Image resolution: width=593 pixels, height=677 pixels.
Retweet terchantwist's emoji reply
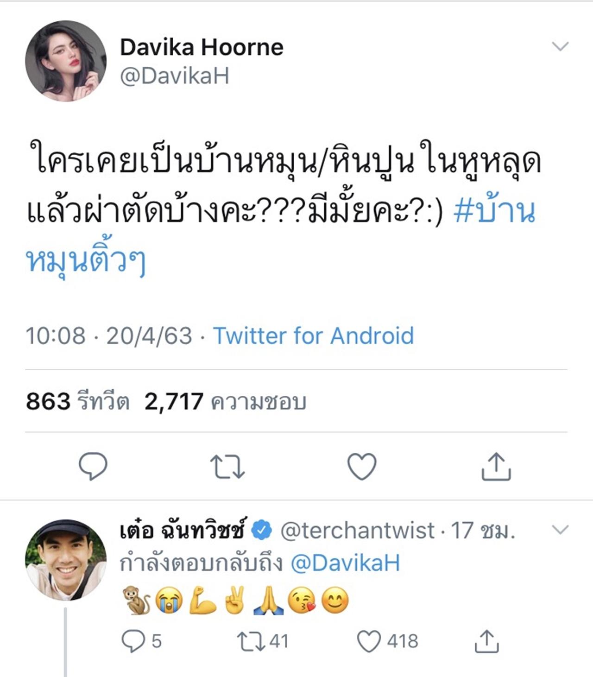(x=250, y=641)
